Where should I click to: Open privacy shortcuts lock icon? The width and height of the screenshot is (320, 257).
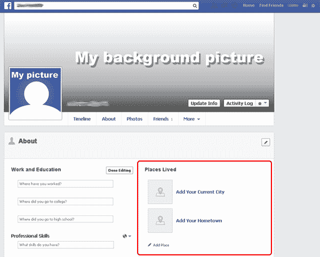[x=305, y=5]
